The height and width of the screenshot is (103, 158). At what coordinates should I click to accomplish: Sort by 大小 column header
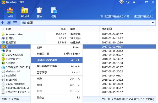63,29
